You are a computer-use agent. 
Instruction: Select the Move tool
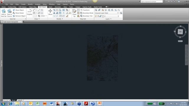tap(50, 12)
